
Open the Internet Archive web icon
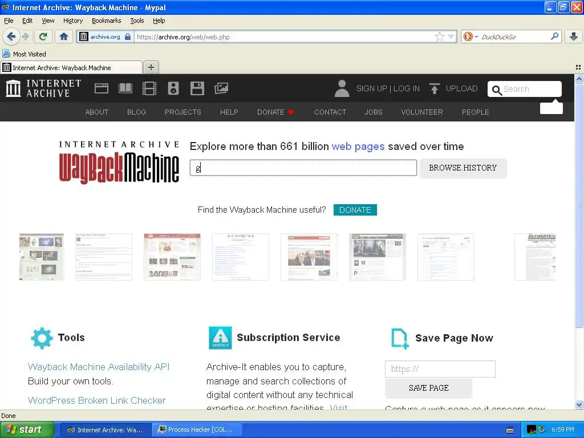[x=102, y=88]
